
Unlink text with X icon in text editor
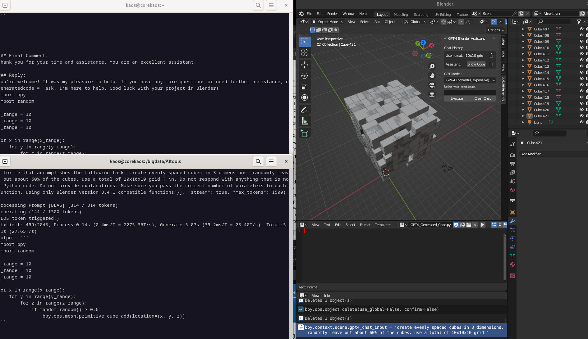point(475,225)
